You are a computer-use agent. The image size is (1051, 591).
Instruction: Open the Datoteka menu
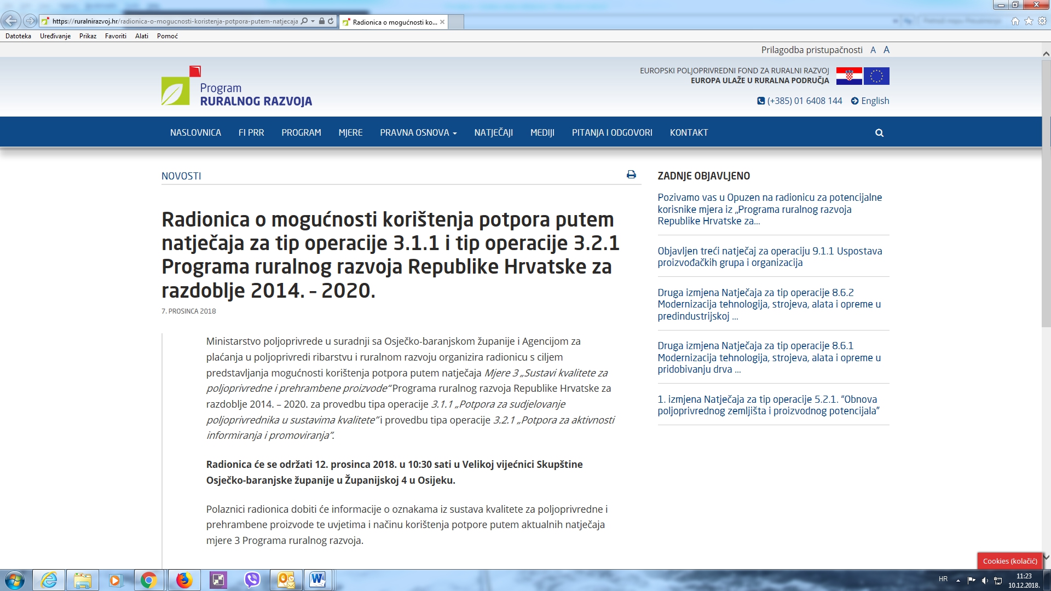[x=18, y=36]
